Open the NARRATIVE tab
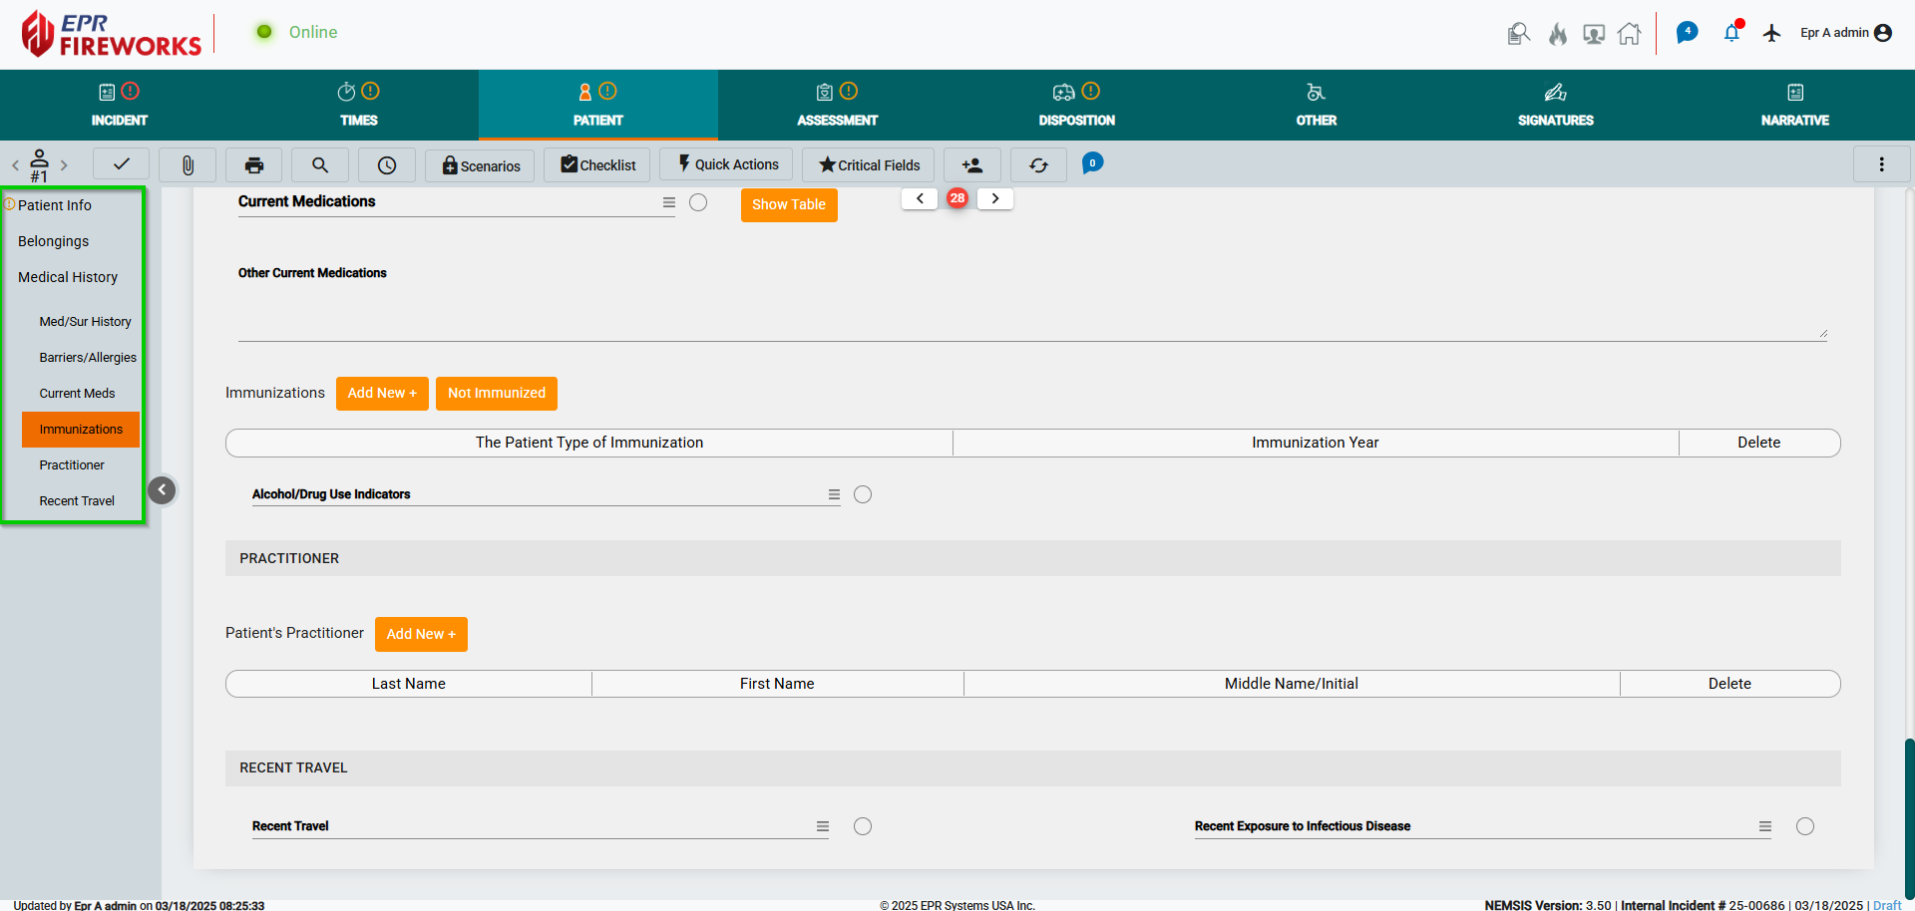1915x911 pixels. tap(1795, 105)
